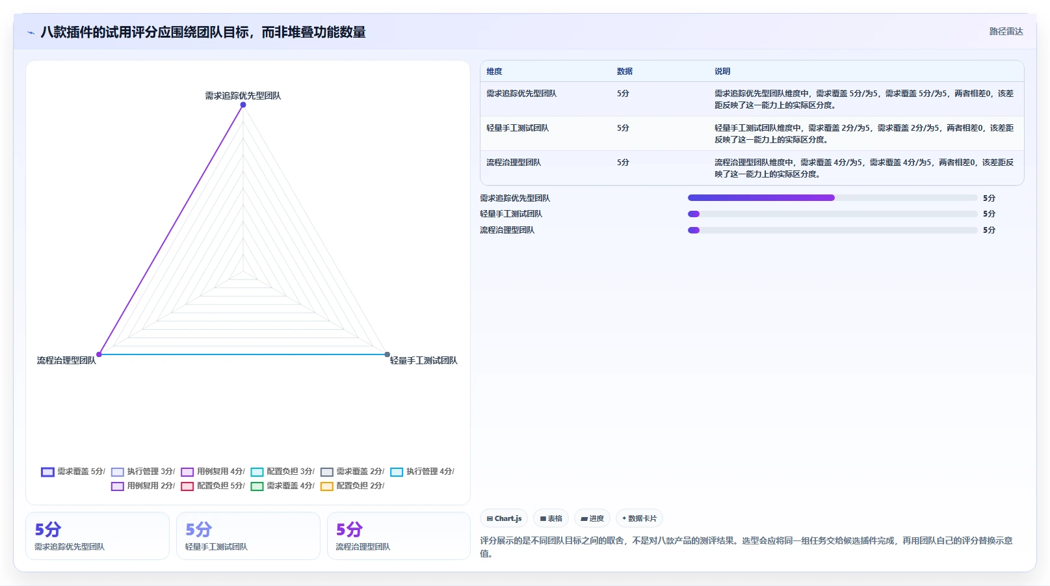The width and height of the screenshot is (1050, 586).
Task: Toggle the 配置负担 2分 legend series
Action: point(352,486)
